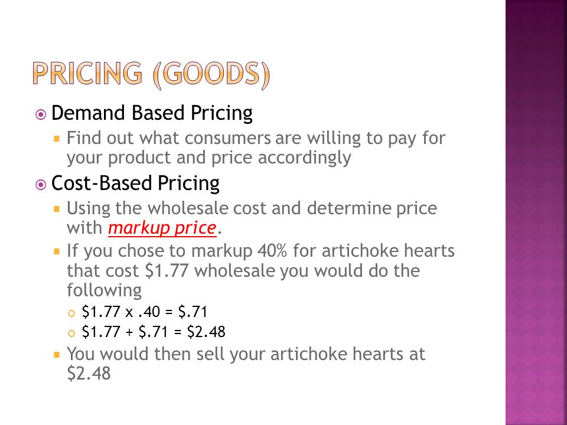Click the markup price hyperlink
The height and width of the screenshot is (425, 567).
click(x=162, y=228)
